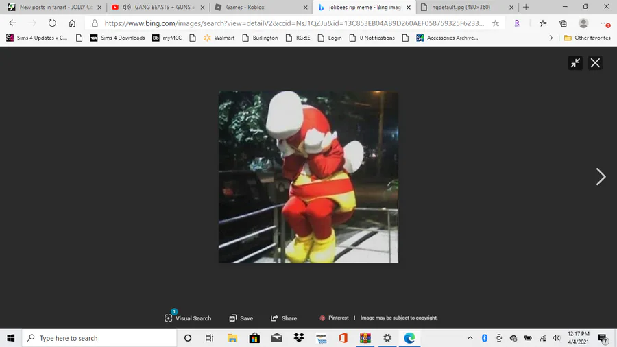This screenshot has width=617, height=347.
Task: Open a new browser tab
Action: point(526,7)
